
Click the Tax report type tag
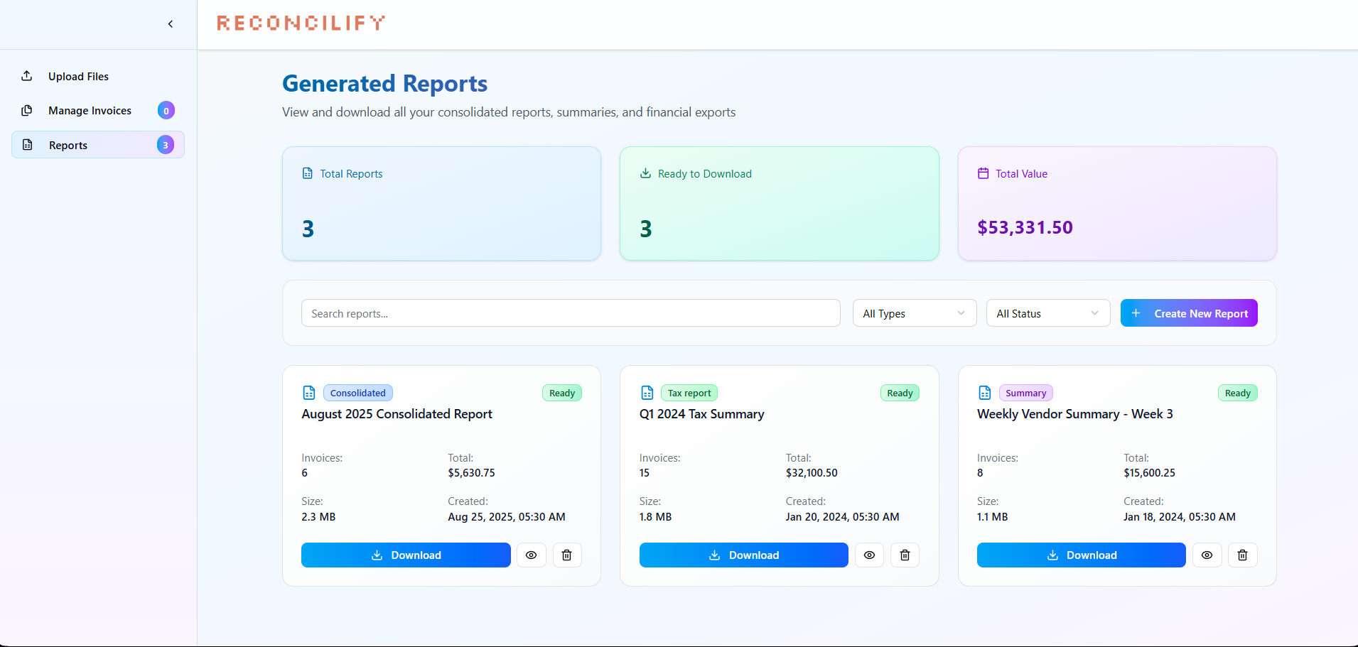[689, 393]
